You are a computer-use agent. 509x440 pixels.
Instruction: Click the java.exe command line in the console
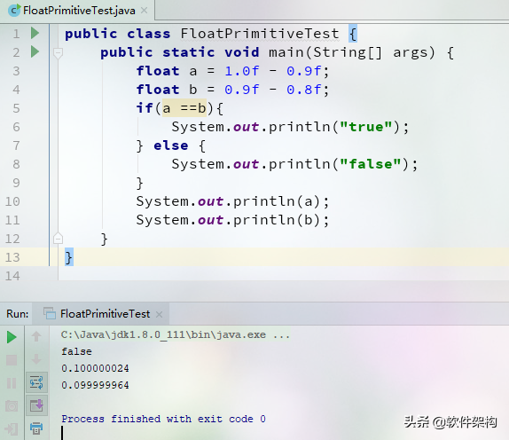pos(176,334)
